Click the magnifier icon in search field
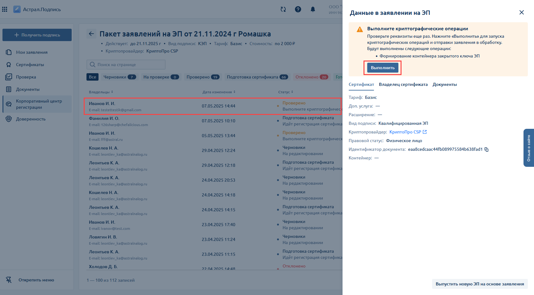 (92, 65)
